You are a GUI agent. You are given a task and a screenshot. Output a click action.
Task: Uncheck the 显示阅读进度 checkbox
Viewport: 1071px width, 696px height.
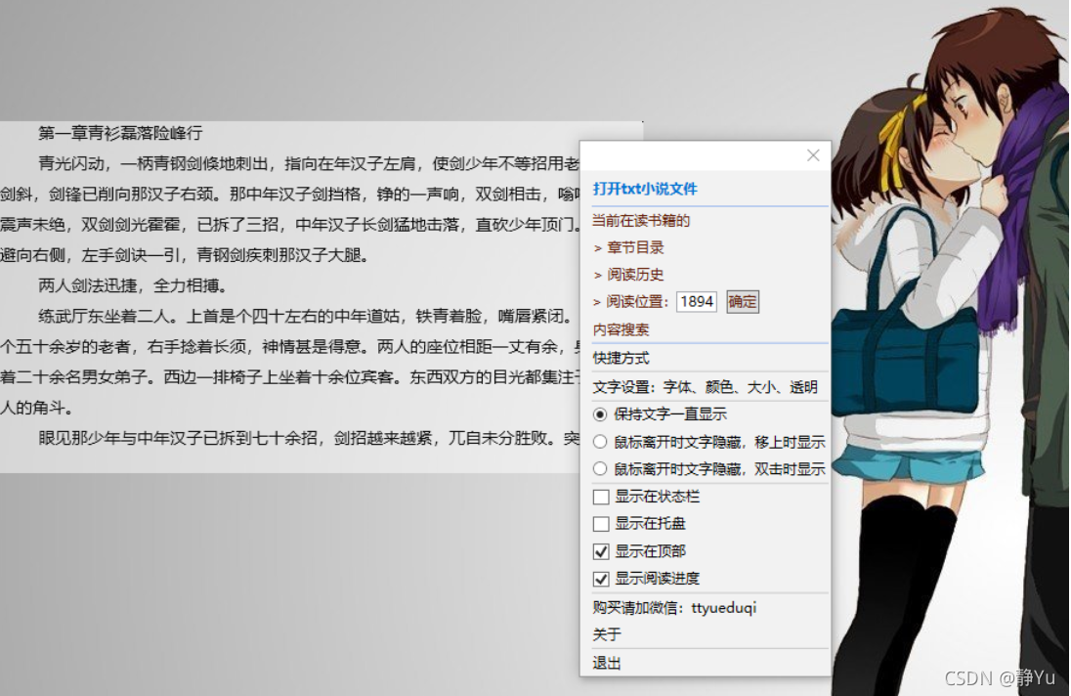[x=600, y=579]
